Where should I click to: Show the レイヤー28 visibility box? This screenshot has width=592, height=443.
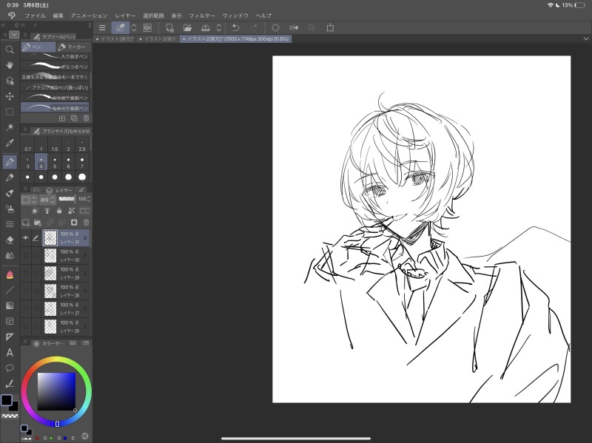(26, 291)
